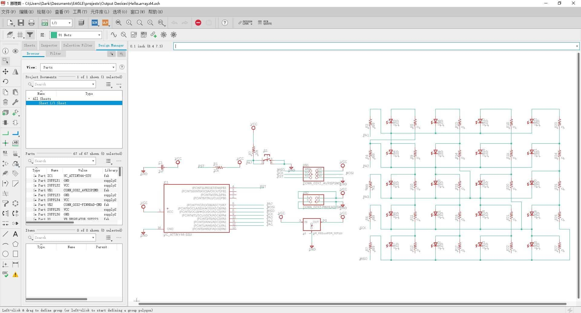
Task: Click the green layer color swatch
Action: pos(54,35)
